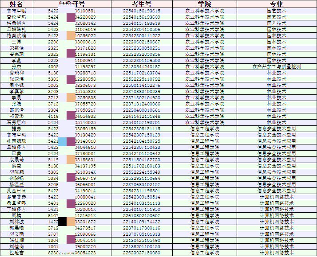Select the name cell 巴桑
The width and height of the screenshot is (317, 257).
pos(17,153)
